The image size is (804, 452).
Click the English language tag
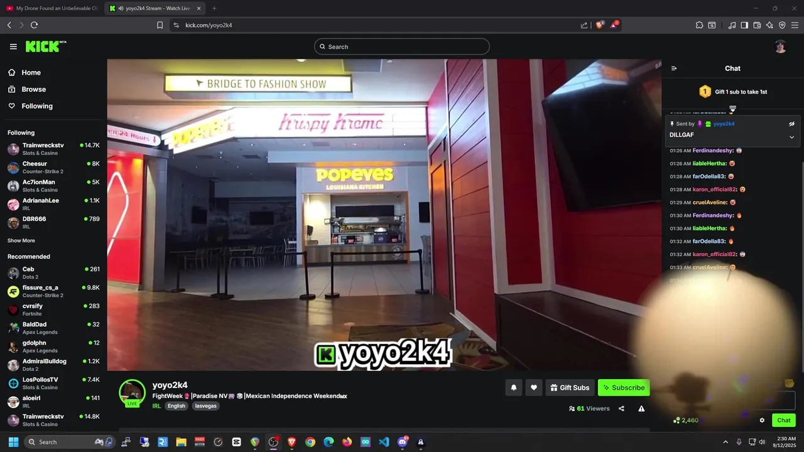(177, 406)
